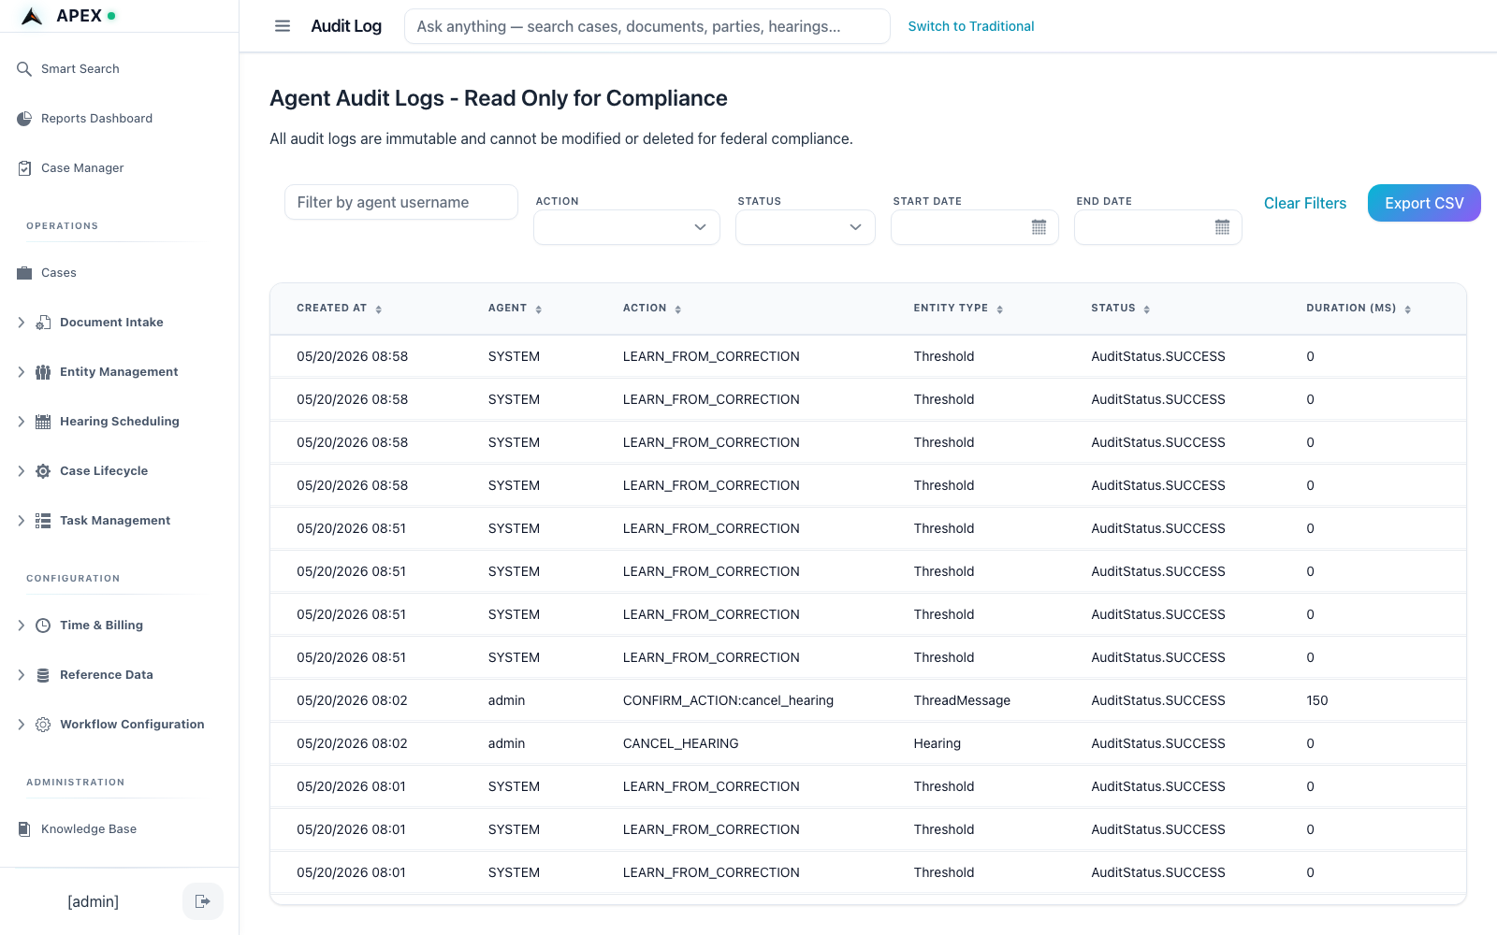Click the Task Management label
Viewport: 1497px width, 935px height.
point(115,521)
